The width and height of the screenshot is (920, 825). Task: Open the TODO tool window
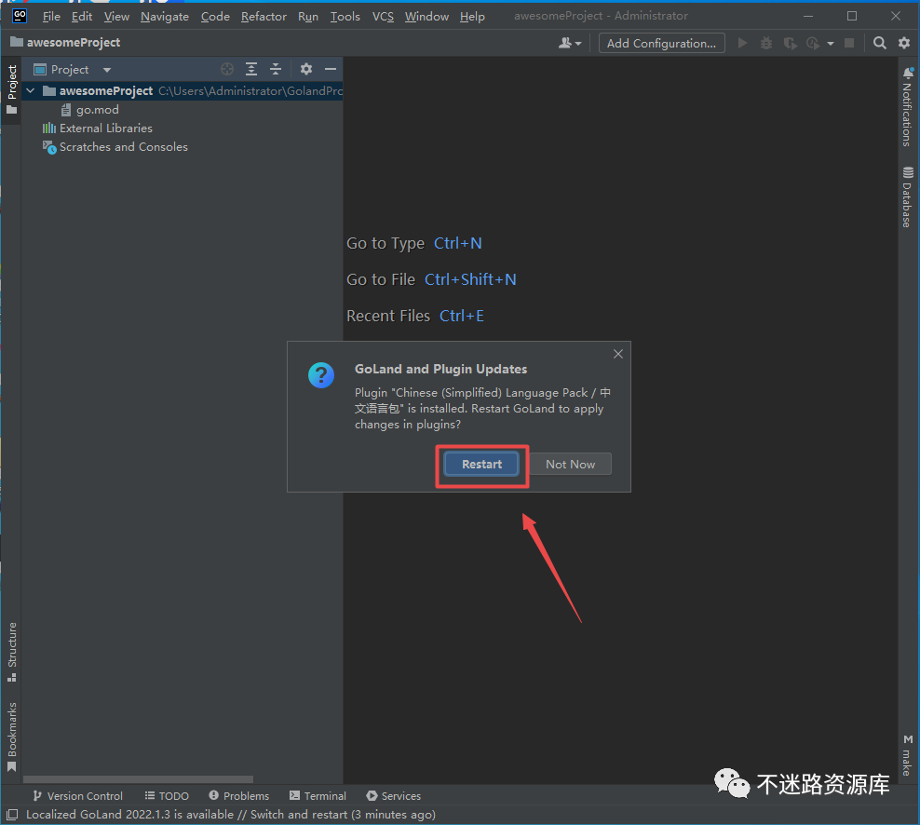pos(167,795)
